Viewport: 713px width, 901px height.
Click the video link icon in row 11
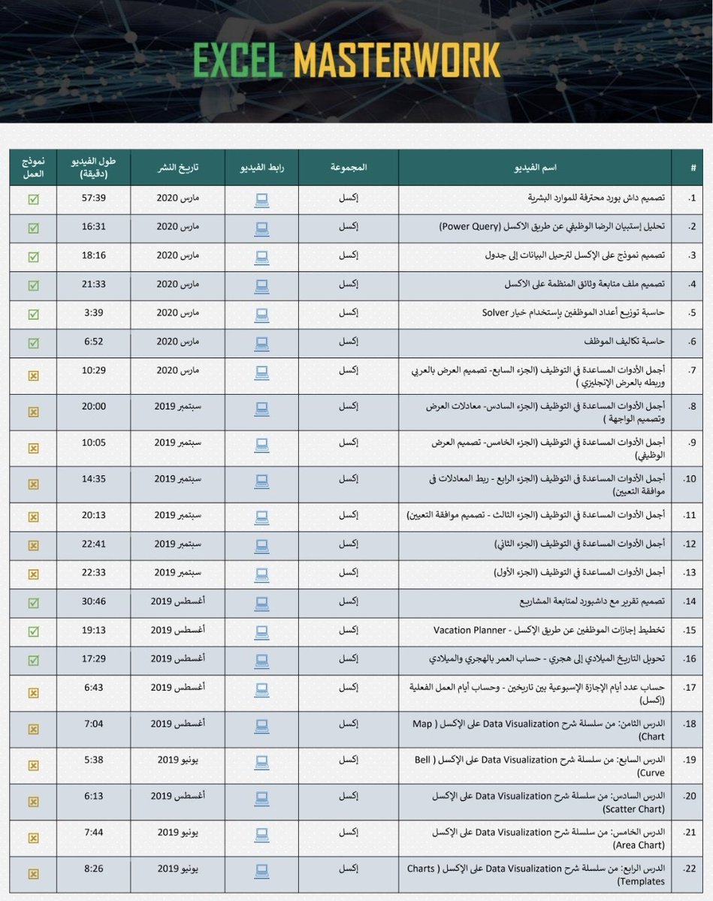tap(261, 516)
